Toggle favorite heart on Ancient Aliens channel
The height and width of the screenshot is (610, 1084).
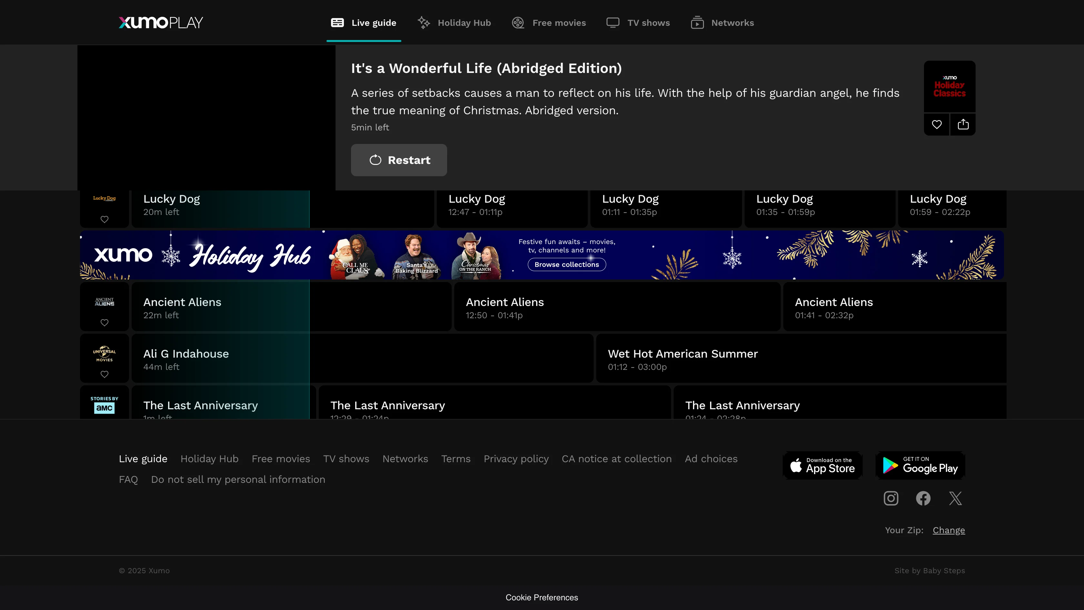coord(104,322)
